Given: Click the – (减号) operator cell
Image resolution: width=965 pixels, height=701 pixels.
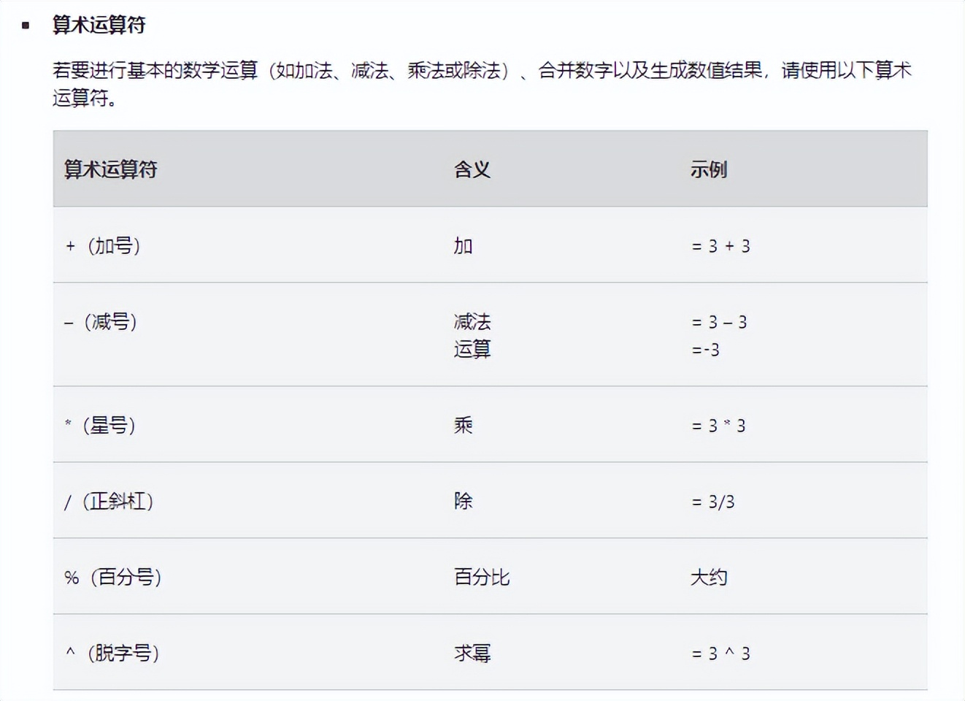Looking at the screenshot, I should (101, 322).
